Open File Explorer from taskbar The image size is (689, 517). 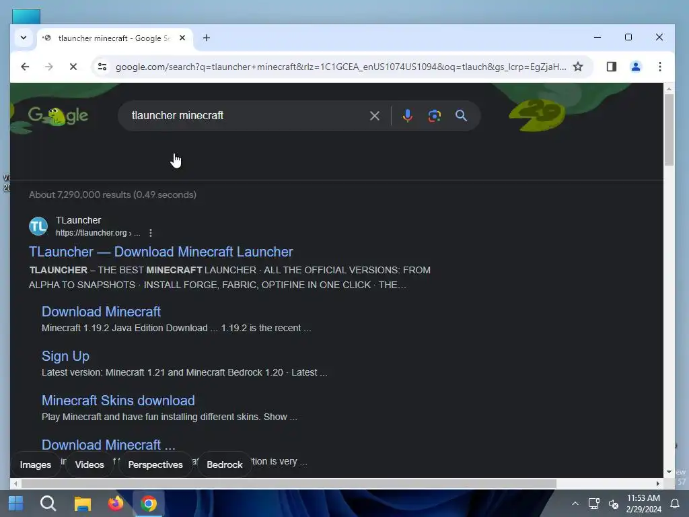[82, 504]
